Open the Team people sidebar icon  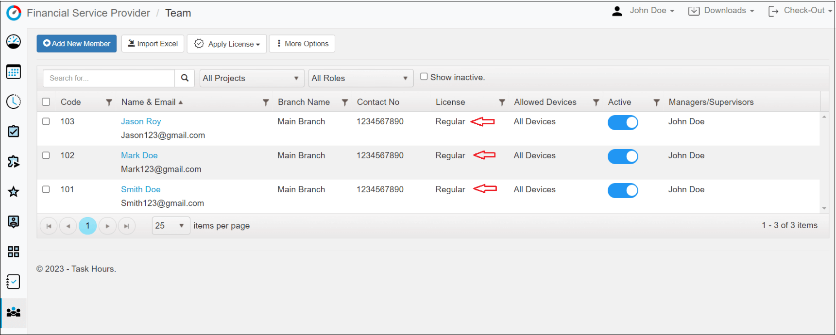14,312
